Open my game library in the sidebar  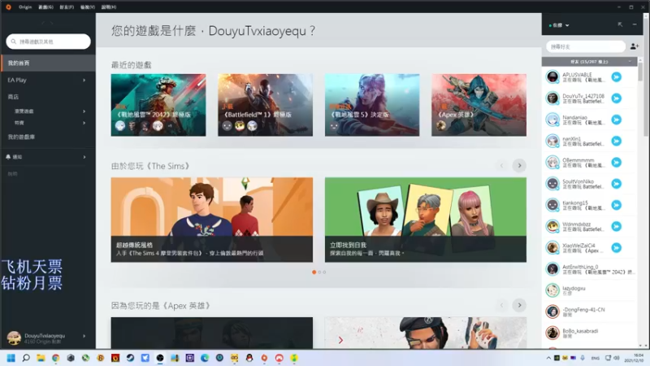(x=21, y=137)
